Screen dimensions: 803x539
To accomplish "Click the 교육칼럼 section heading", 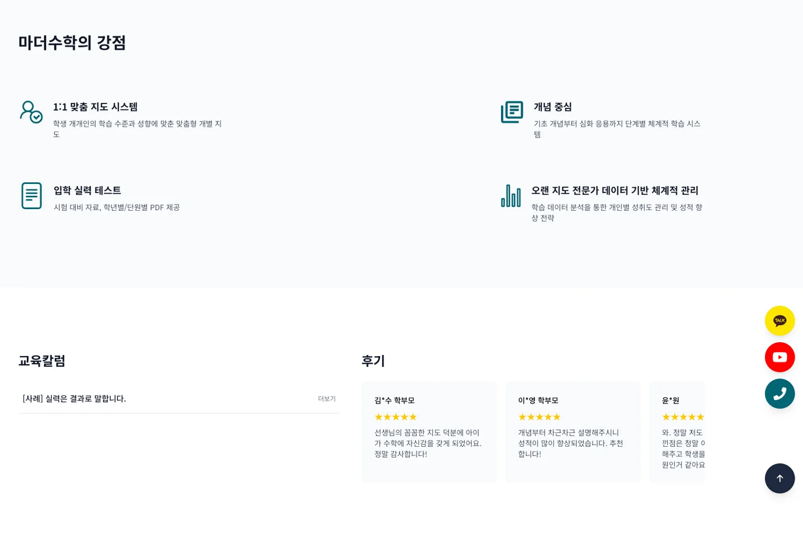I will [42, 361].
